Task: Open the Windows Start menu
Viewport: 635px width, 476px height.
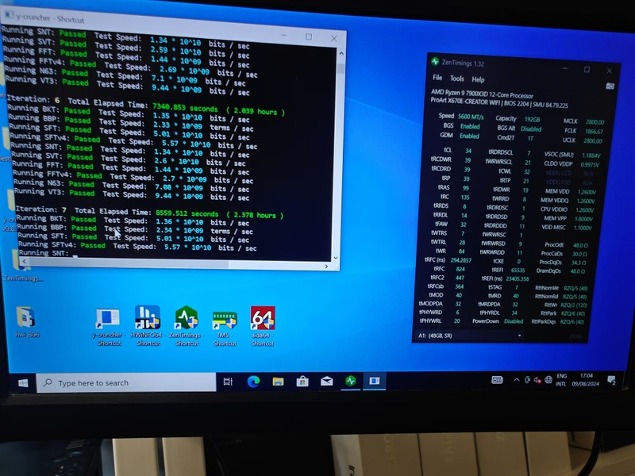Action: (x=23, y=382)
